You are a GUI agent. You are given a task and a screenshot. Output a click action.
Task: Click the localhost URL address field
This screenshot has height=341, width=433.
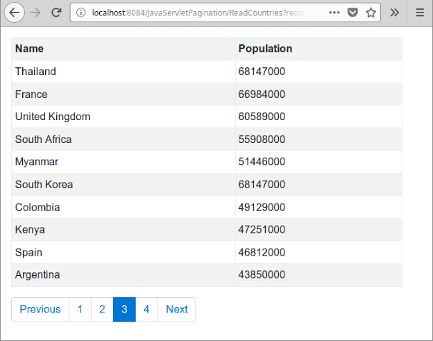pos(201,13)
